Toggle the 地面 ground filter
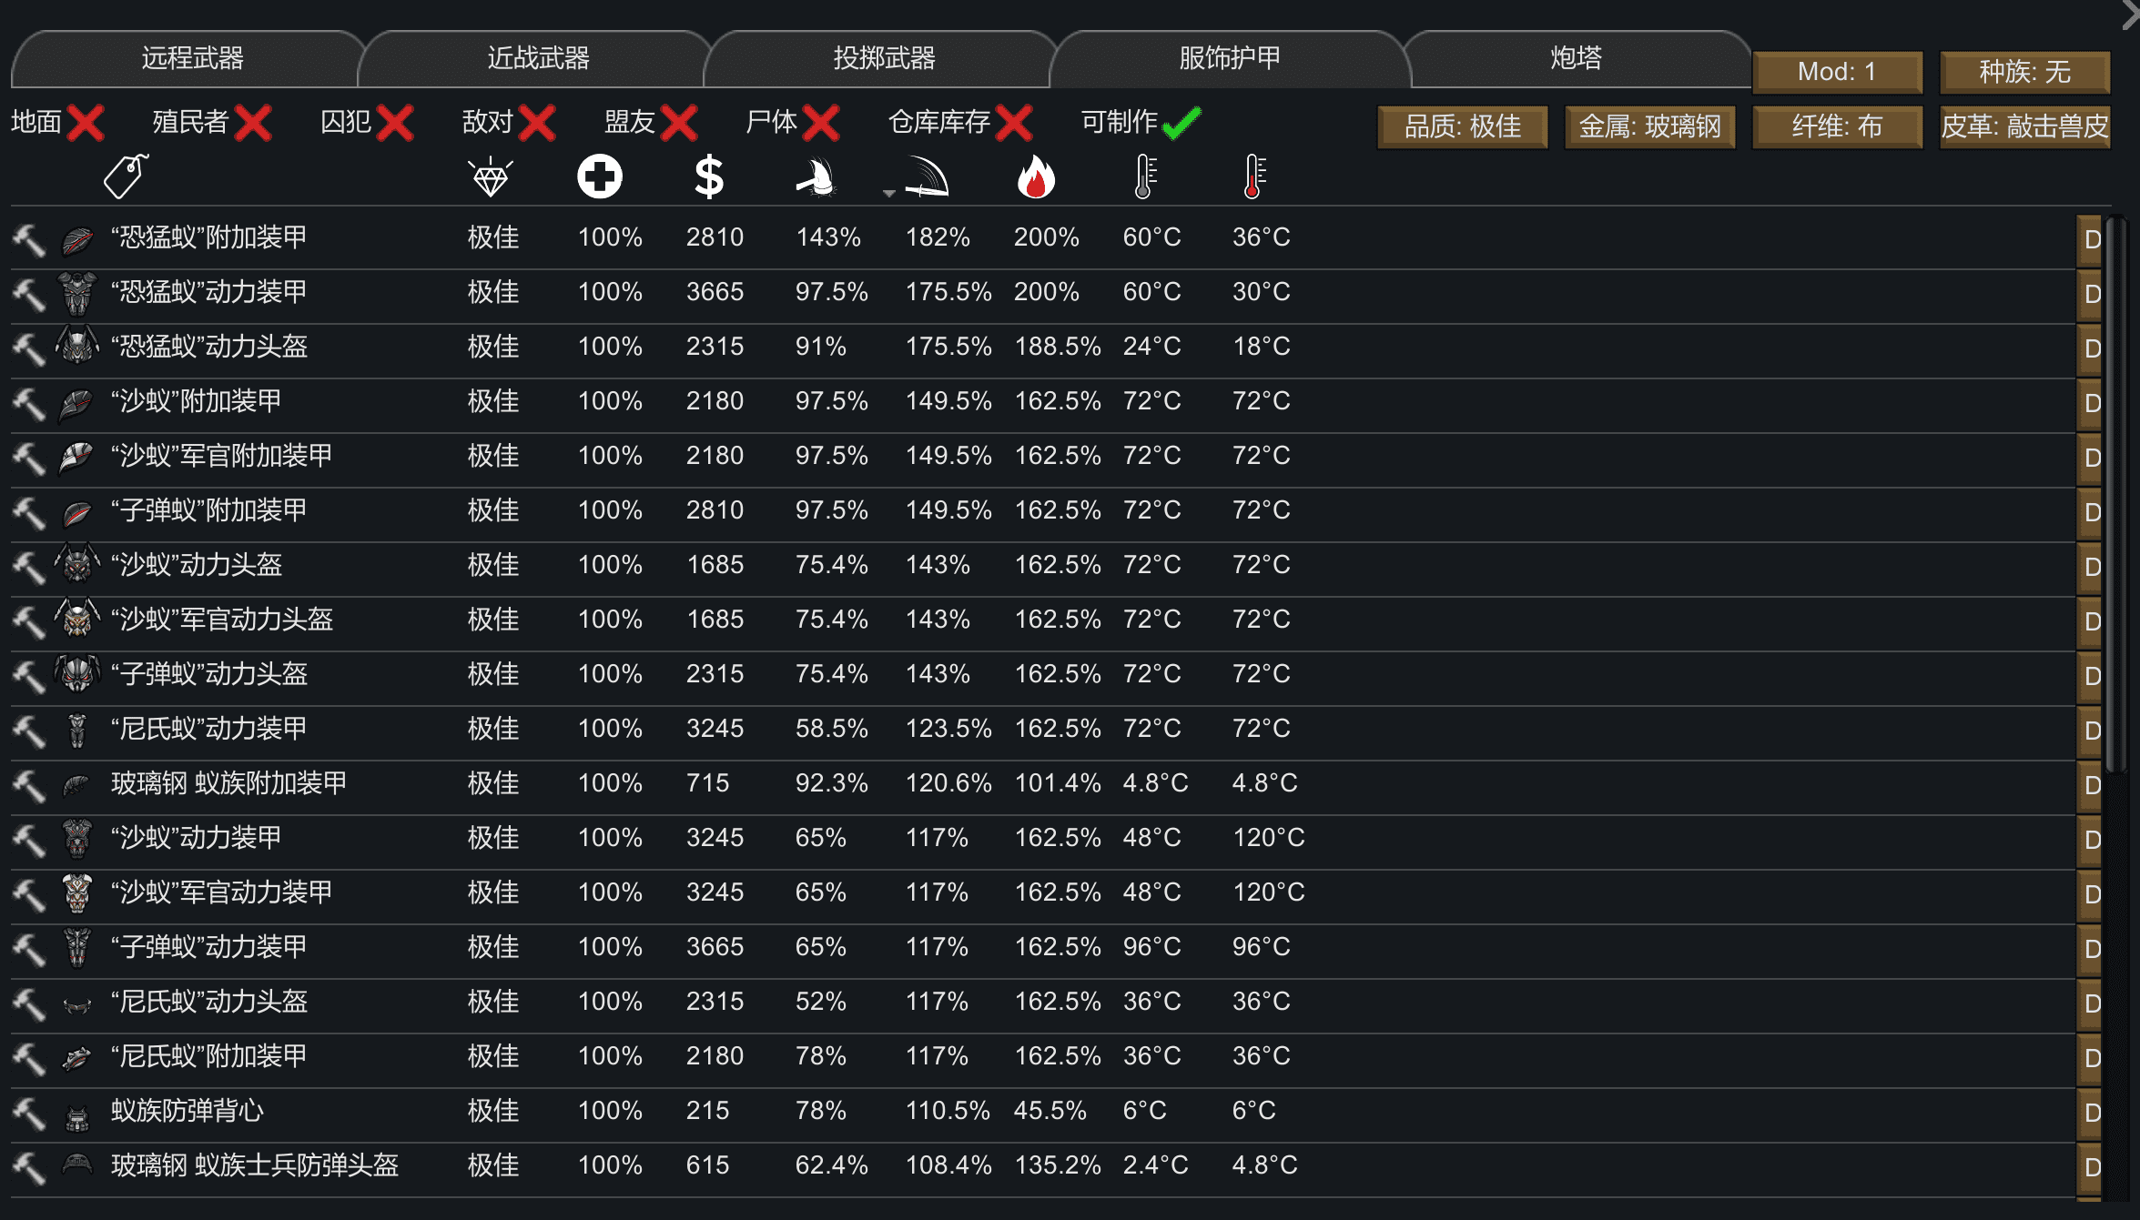This screenshot has height=1220, width=2140. [x=58, y=122]
